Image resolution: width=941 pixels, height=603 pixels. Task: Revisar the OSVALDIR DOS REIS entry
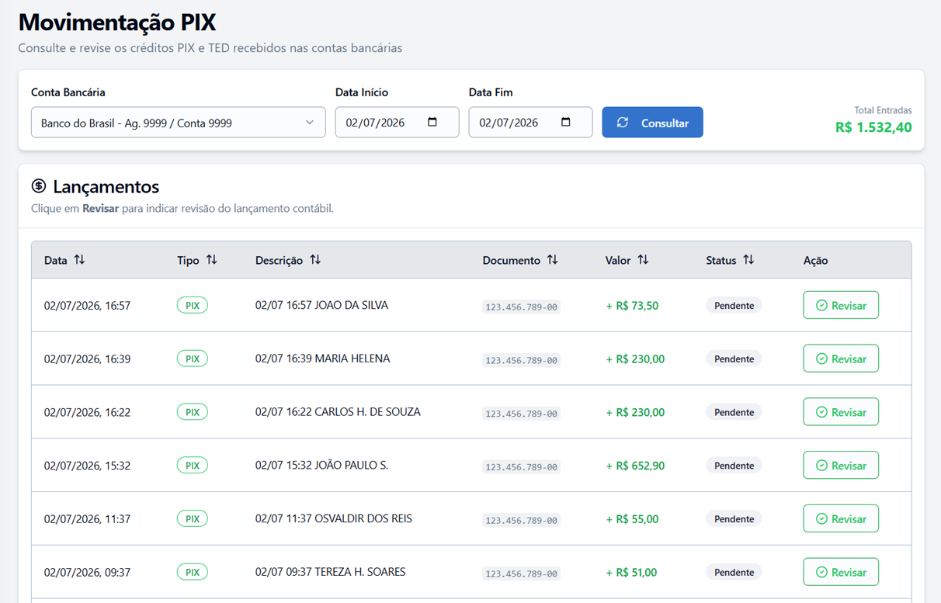tap(841, 518)
